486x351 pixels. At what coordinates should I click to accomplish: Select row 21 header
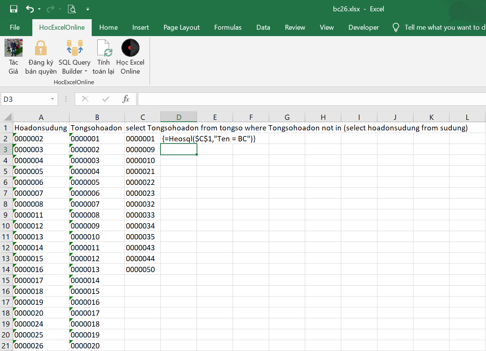(x=6, y=346)
